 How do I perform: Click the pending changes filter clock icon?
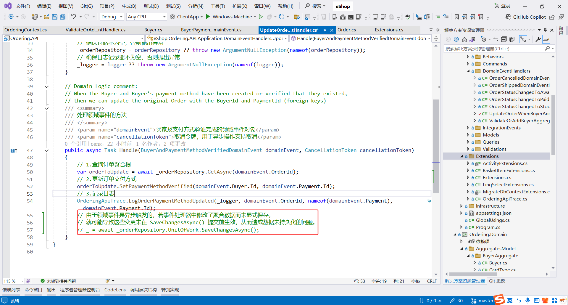(484, 39)
